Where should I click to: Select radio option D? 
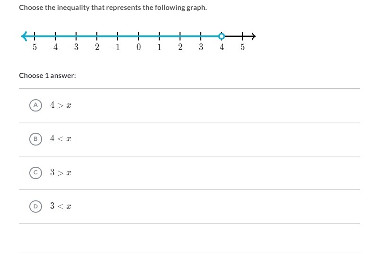click(35, 206)
